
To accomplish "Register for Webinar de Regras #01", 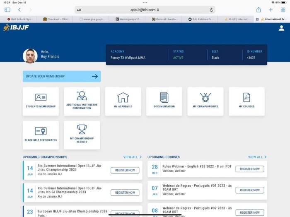I will point(250,190).
